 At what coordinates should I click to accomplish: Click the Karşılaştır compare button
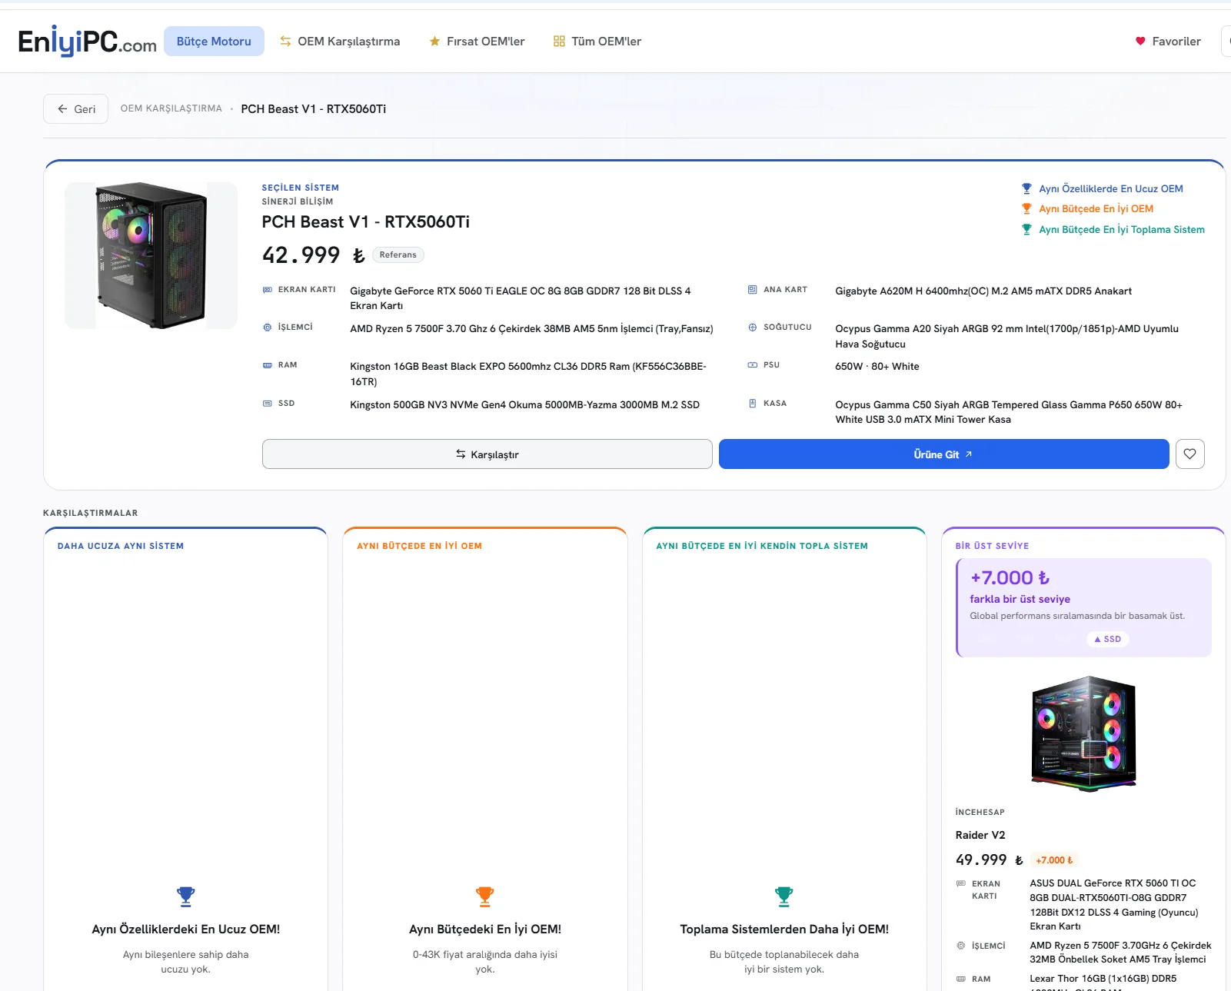tap(487, 454)
